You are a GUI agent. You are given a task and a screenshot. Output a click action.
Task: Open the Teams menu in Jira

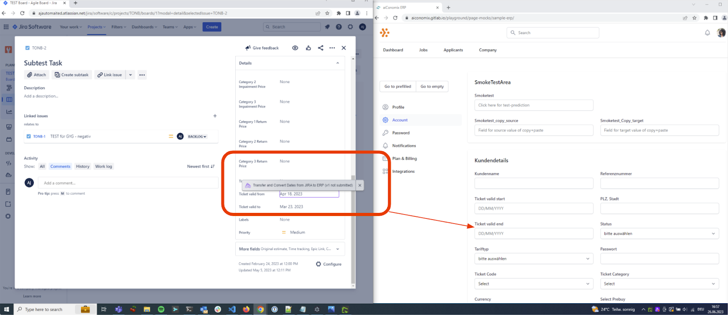[x=170, y=27]
